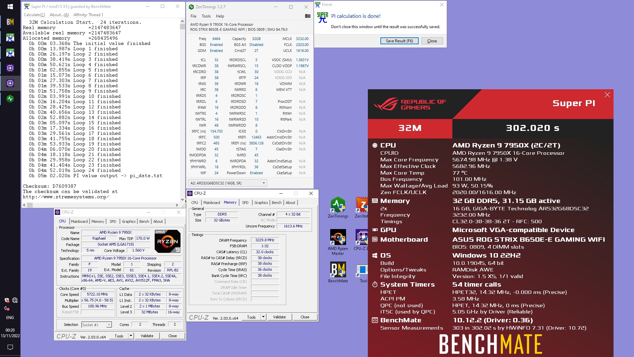
Task: Open the CPU-Z desktop shortcut
Action: click(x=361, y=240)
